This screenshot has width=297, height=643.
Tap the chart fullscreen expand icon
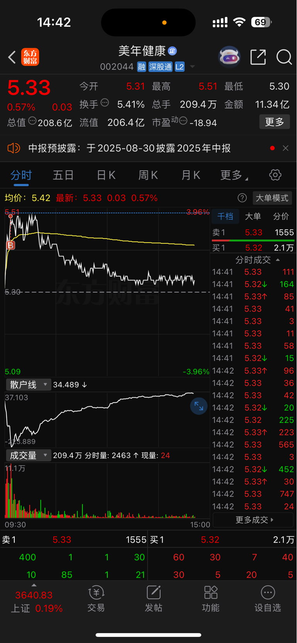tap(199, 406)
